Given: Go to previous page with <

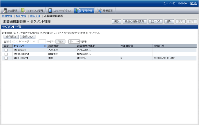Looking at the screenshot, I should click(17, 42).
